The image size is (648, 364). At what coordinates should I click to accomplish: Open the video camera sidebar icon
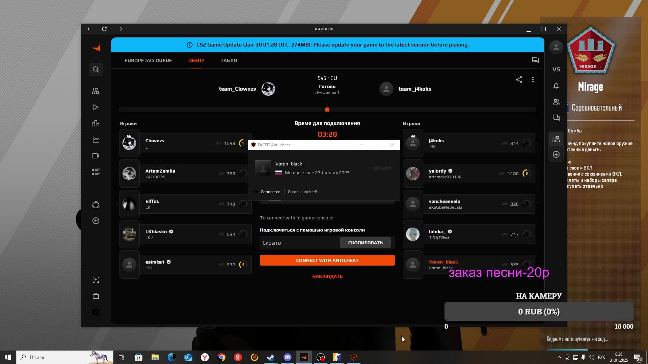point(96,156)
